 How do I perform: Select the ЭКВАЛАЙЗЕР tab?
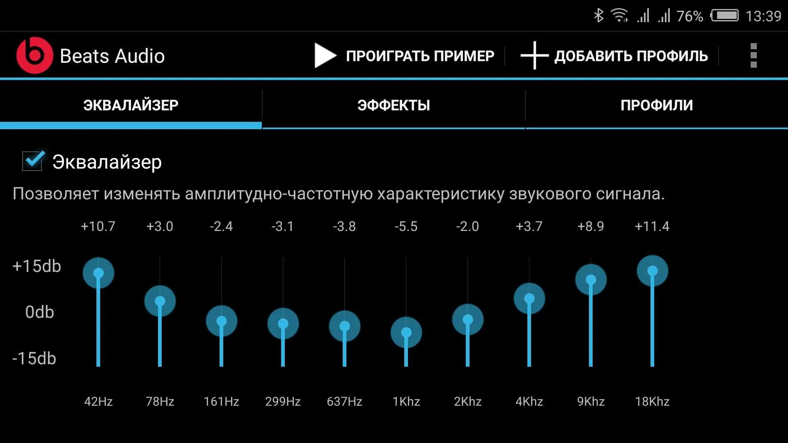[x=131, y=105]
